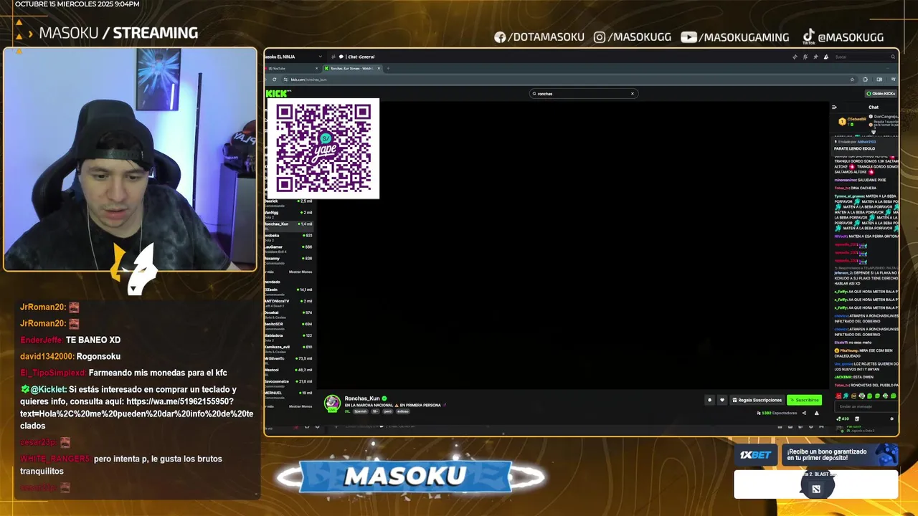Open the Discord member list icon
918x516 pixels.
click(x=825, y=57)
